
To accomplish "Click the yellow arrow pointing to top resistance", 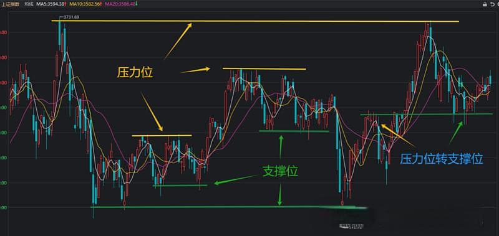I will point(178,41).
